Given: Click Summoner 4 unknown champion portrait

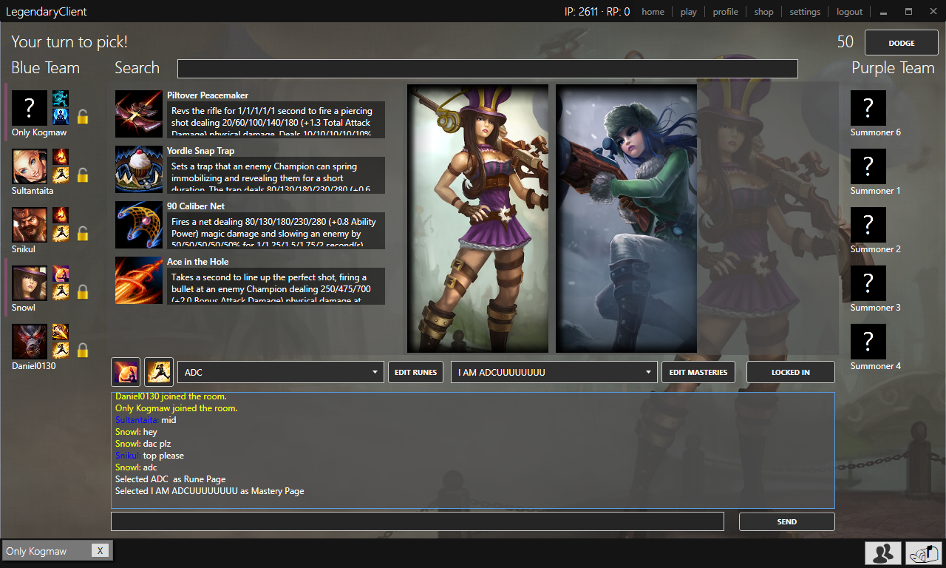Looking at the screenshot, I should click(x=868, y=342).
